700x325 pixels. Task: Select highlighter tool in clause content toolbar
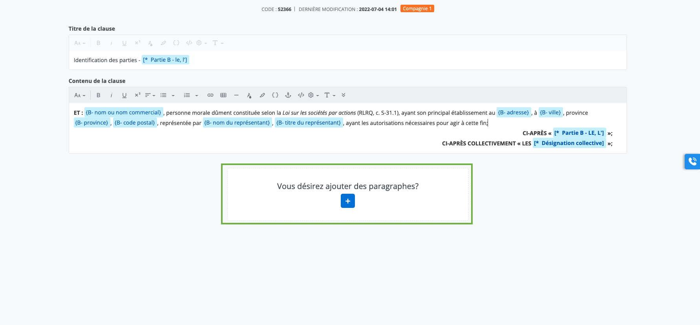(x=262, y=95)
